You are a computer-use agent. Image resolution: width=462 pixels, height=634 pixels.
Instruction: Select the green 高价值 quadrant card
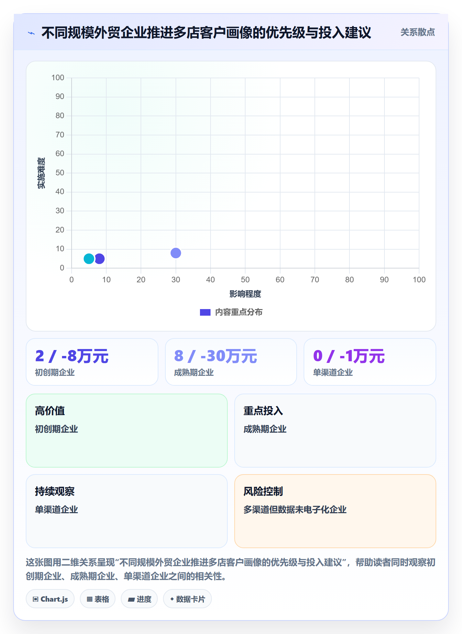point(127,431)
